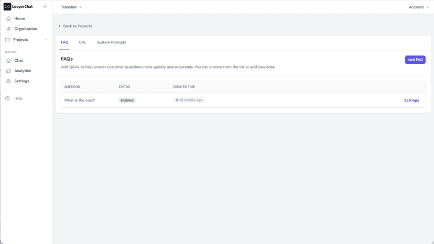Click the LooperChat logo icon
The height and width of the screenshot is (244, 434).
click(7, 7)
